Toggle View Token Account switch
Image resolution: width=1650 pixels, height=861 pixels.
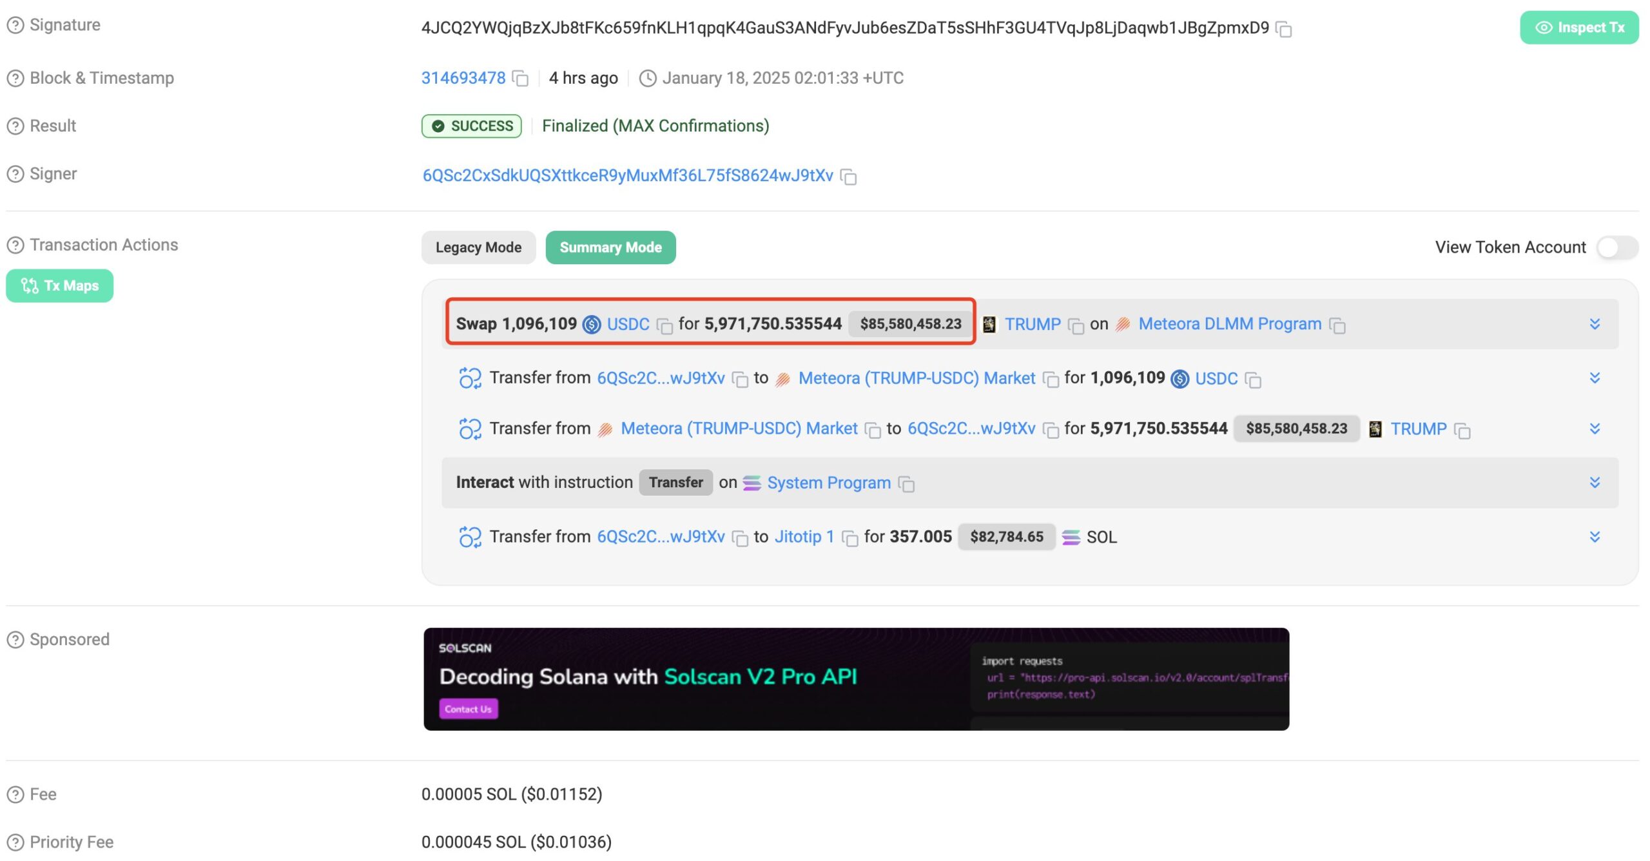[1616, 247]
